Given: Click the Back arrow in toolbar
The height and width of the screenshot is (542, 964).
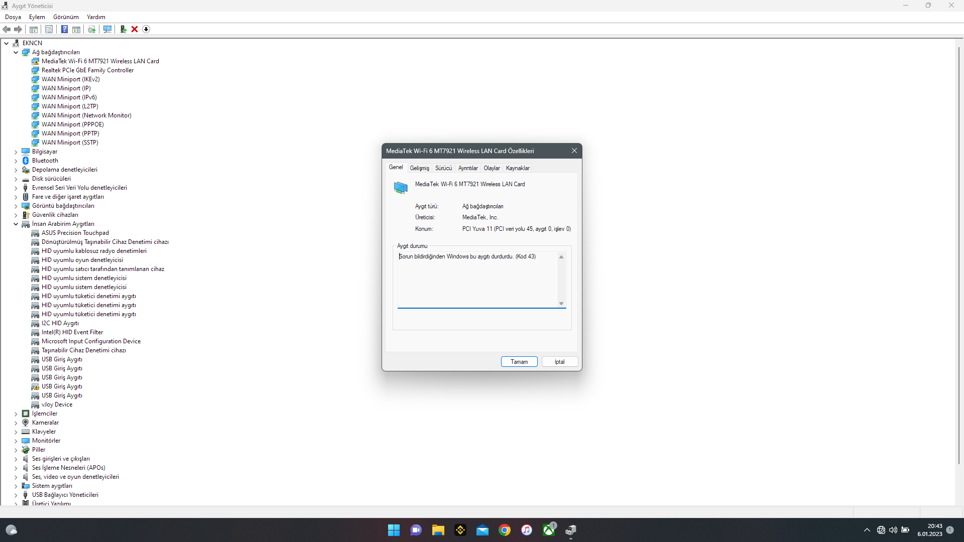Looking at the screenshot, I should (x=7, y=29).
